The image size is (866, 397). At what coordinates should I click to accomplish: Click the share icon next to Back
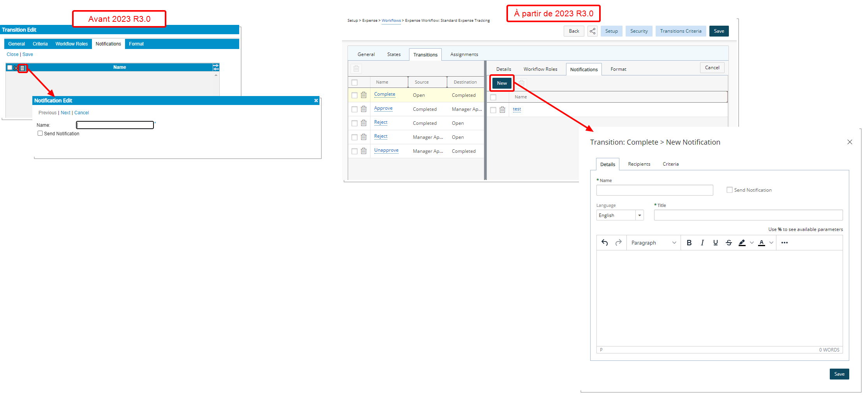[x=592, y=31]
